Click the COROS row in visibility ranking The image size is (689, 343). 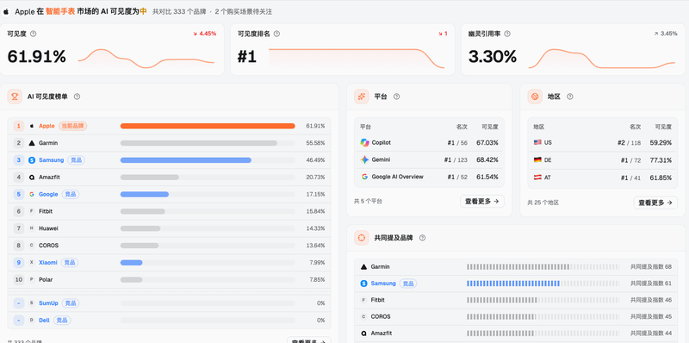[169, 246]
